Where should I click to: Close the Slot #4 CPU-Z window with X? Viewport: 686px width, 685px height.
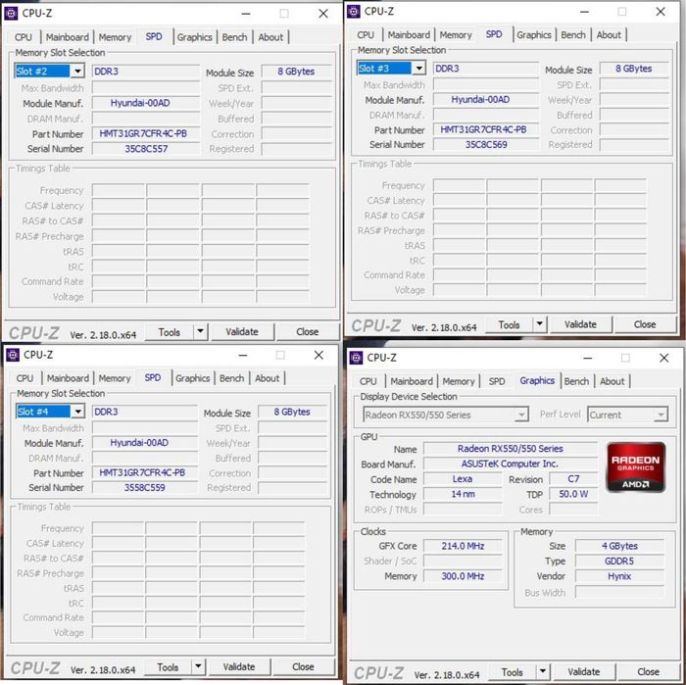(318, 355)
